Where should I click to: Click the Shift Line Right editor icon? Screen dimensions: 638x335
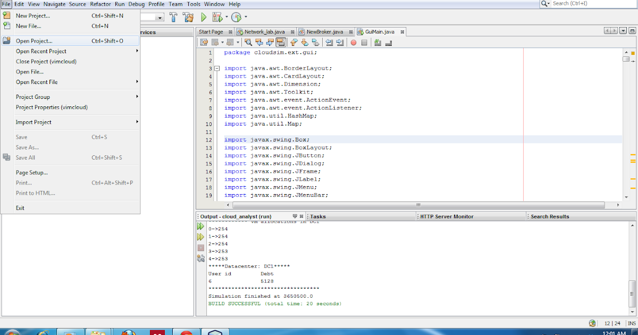click(339, 43)
